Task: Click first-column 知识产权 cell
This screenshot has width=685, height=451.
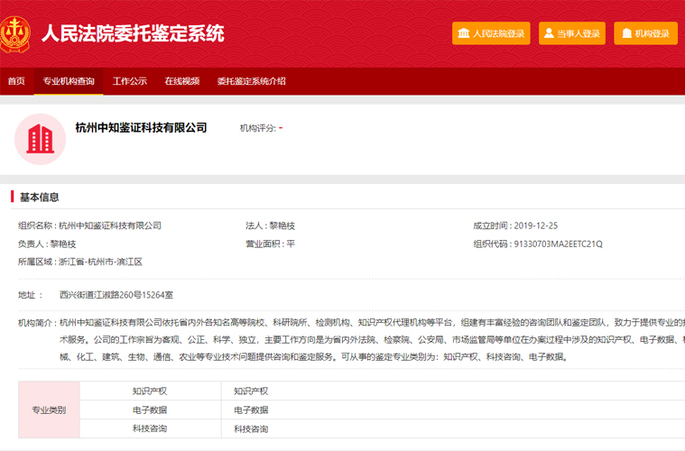Action: [x=150, y=391]
